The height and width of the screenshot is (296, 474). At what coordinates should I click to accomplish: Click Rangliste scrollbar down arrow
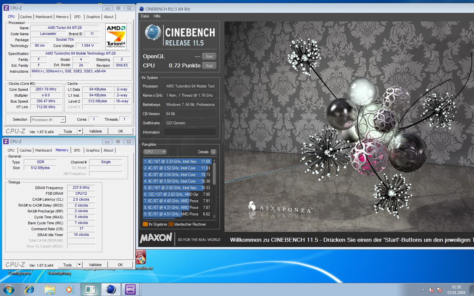point(214,216)
